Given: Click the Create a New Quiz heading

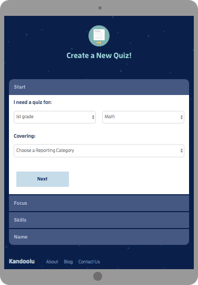Looking at the screenshot, I should [99, 55].
